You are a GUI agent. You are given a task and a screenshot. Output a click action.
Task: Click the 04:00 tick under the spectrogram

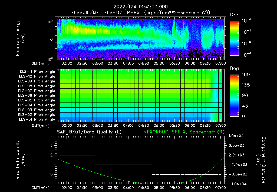click(128, 63)
